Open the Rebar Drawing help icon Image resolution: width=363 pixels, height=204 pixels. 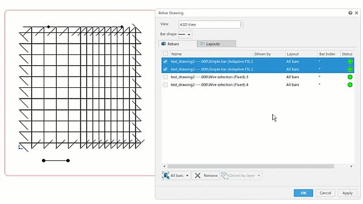(x=351, y=13)
